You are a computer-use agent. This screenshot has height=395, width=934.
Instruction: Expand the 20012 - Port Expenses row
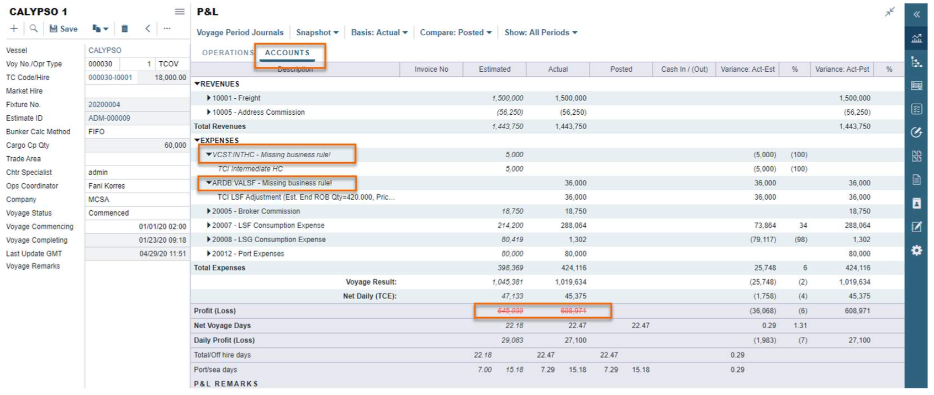click(209, 254)
